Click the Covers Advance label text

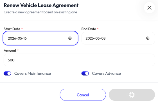[106, 74]
